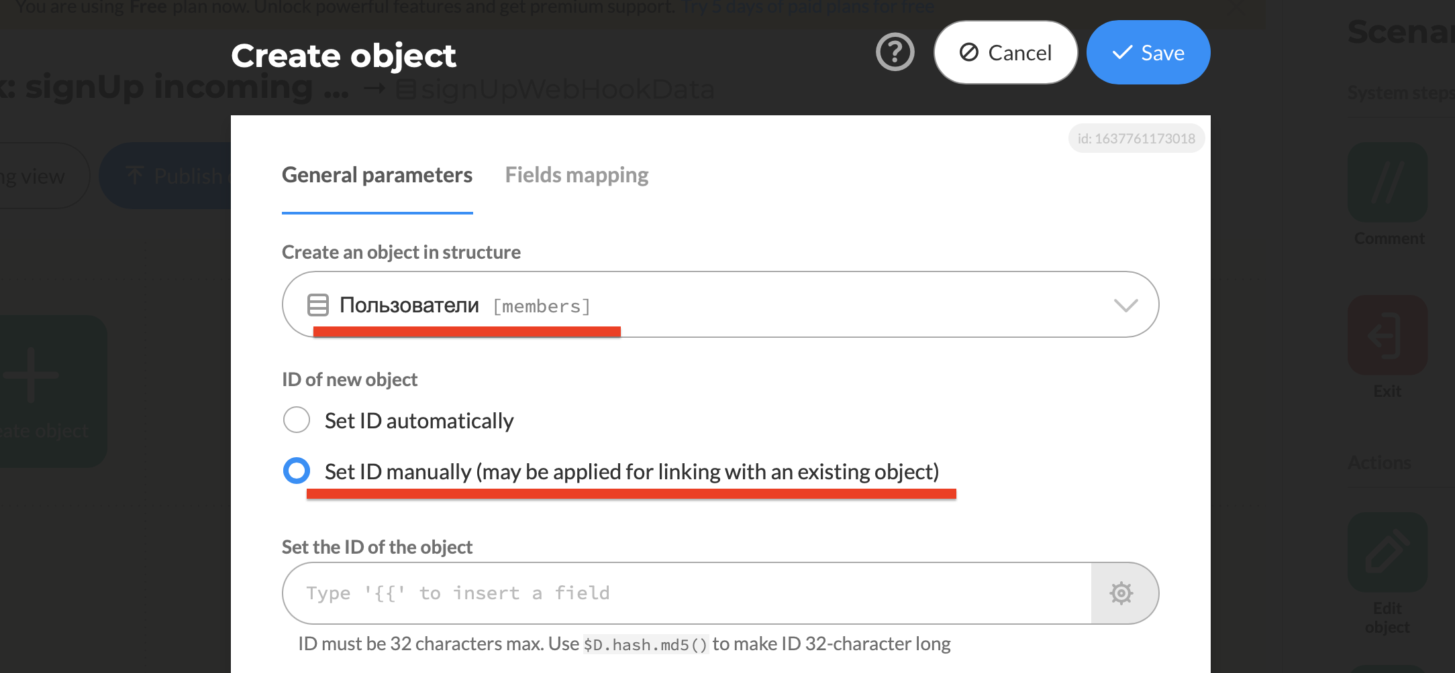
Task: Switch to Fields mapping tab
Action: click(x=576, y=175)
